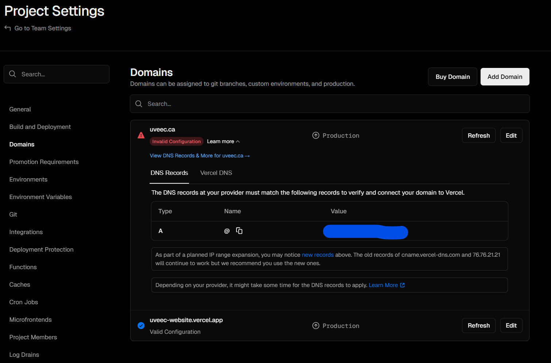Click the magnifier icon in sidebar search
The height and width of the screenshot is (363, 551).
[13, 74]
